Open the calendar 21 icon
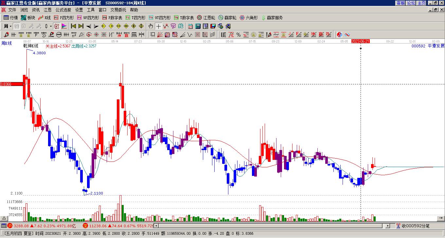 point(190,26)
